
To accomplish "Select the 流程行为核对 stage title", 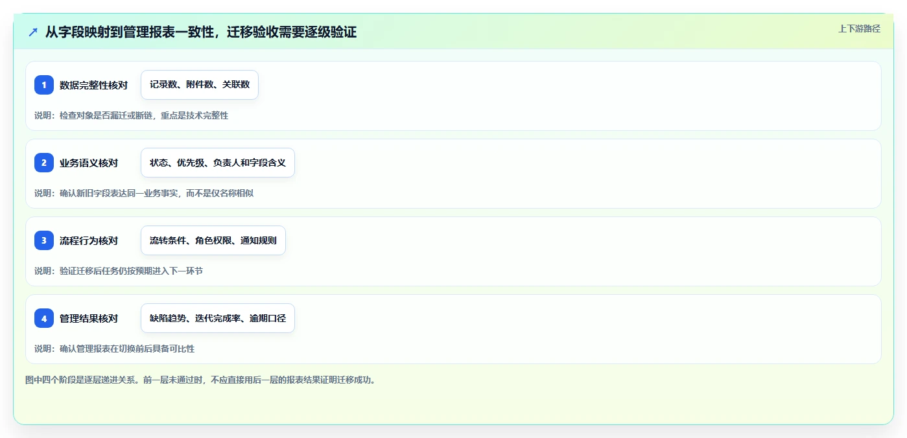I will tap(89, 240).
